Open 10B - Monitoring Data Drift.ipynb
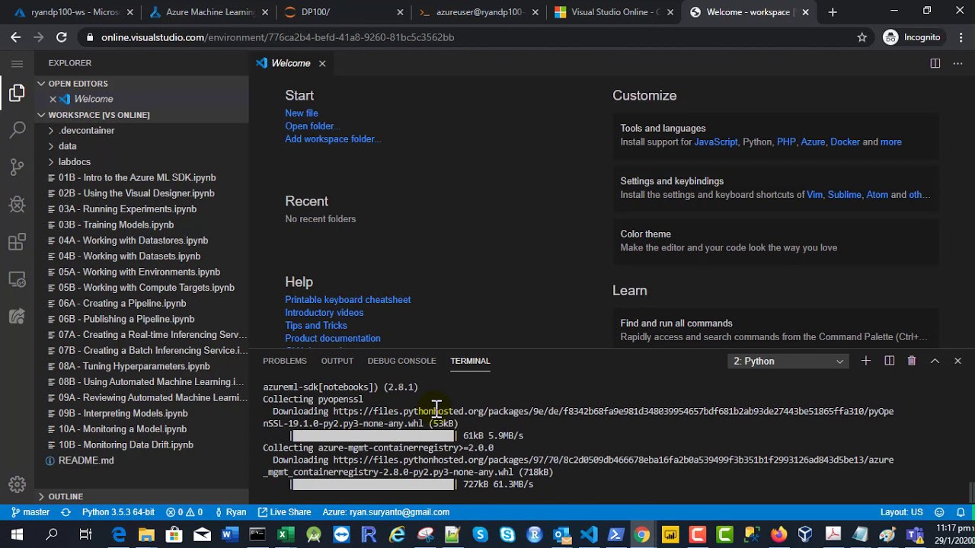 tap(142, 445)
